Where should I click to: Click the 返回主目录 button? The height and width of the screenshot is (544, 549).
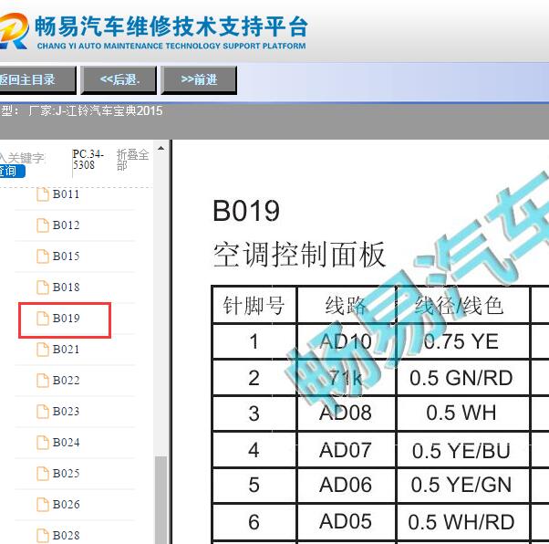tap(37, 80)
